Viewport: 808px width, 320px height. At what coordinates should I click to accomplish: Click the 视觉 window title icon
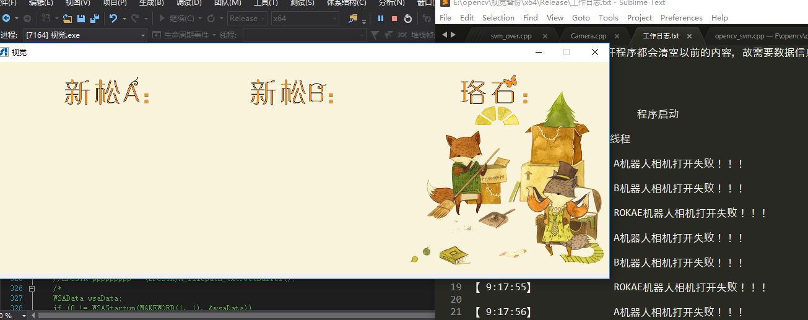coord(4,53)
